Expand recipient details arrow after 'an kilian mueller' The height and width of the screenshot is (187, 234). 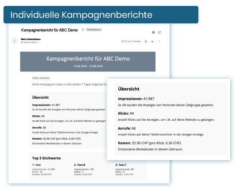point(38,42)
